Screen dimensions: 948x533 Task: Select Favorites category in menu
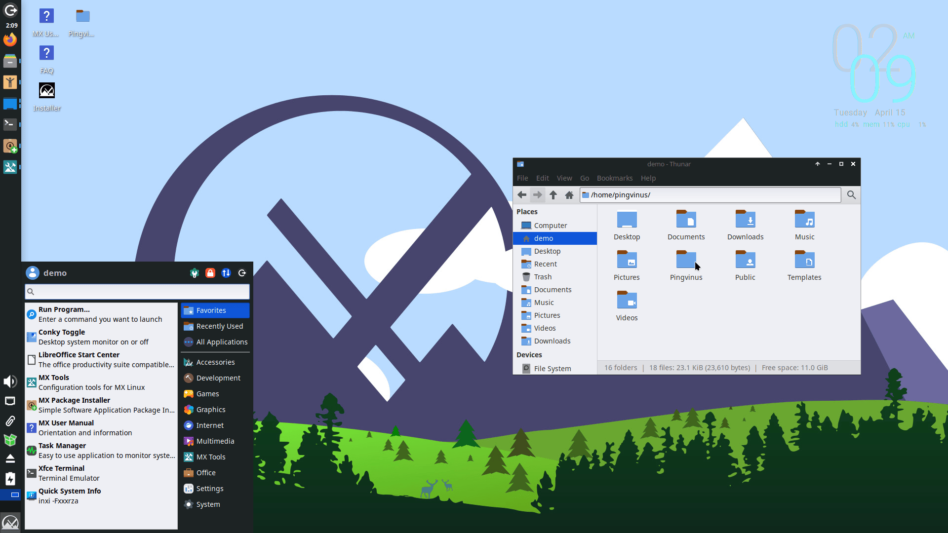point(215,310)
